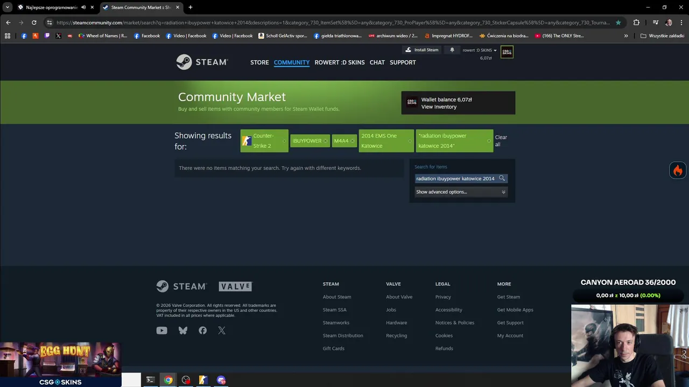Open the Steam Bluesky butterfly icon
The image size is (689, 387).
pyautogui.click(x=183, y=331)
